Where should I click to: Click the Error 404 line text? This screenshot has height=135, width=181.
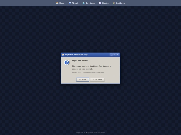pos(88,72)
